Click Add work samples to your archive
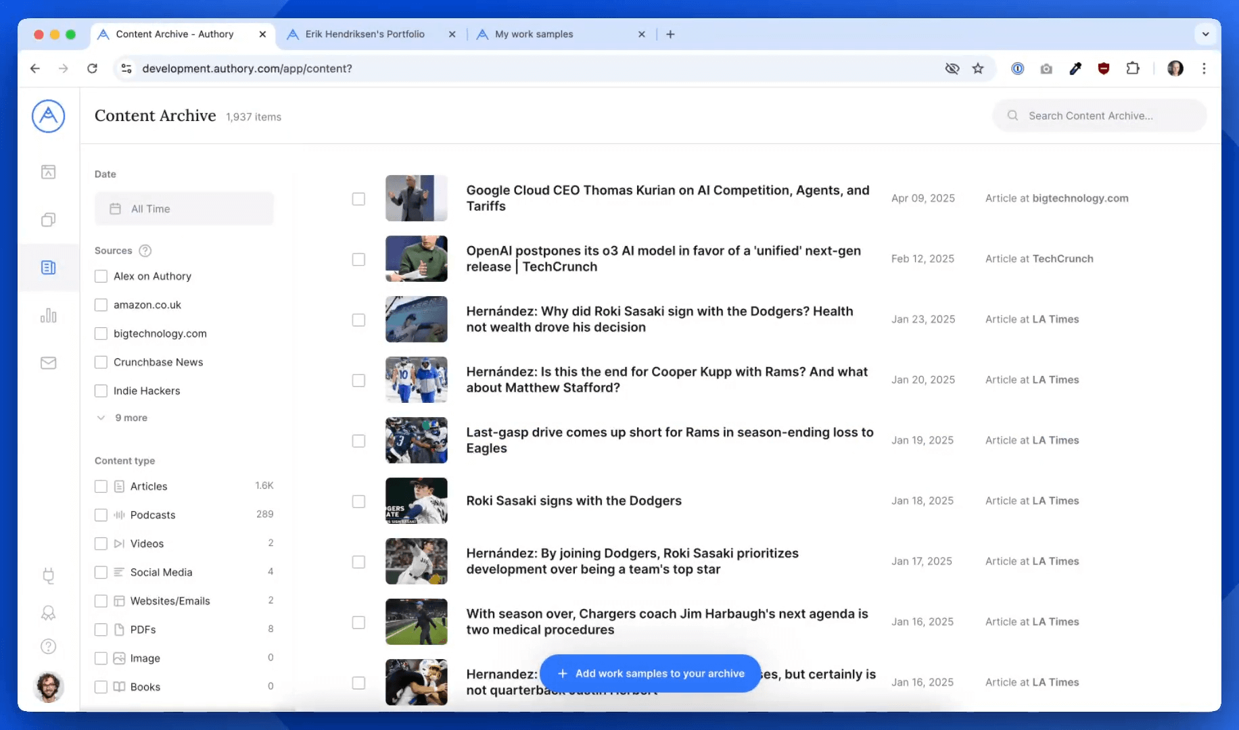This screenshot has height=730, width=1239. coord(651,673)
